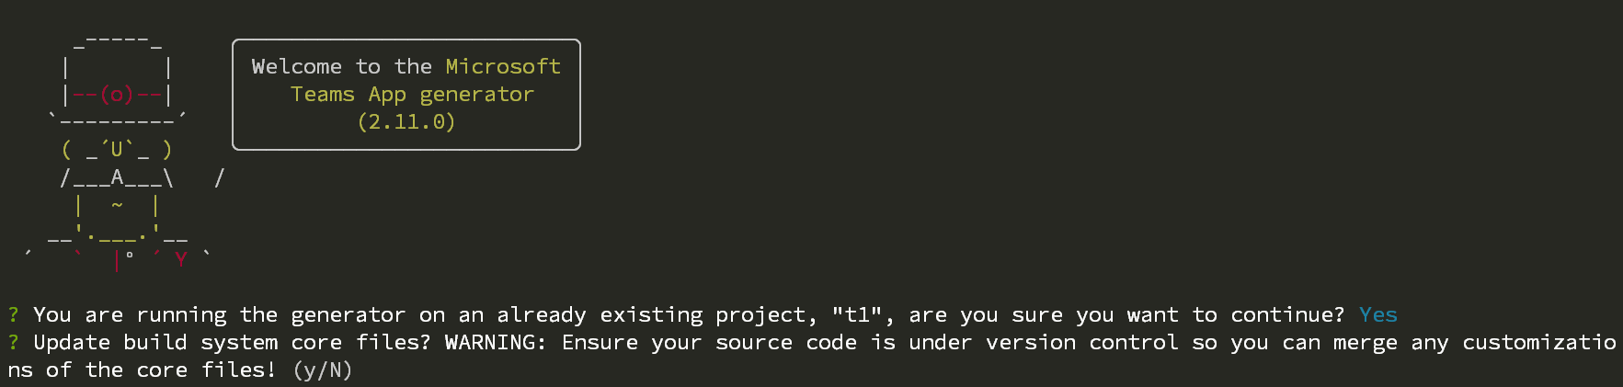Click the tilde symbol in mascot body
This screenshot has height=387, width=1623.
pos(117,205)
